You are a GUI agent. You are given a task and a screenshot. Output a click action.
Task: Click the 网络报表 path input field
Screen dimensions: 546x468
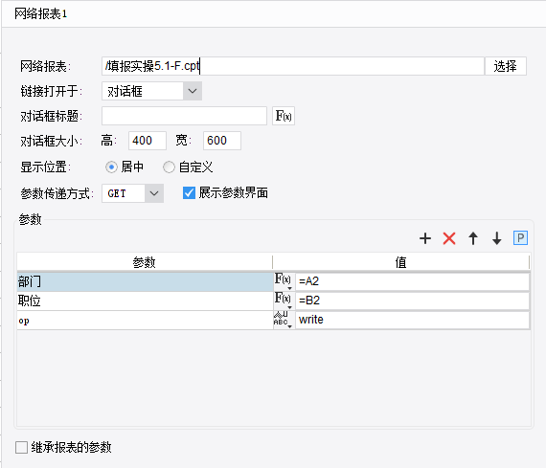293,66
